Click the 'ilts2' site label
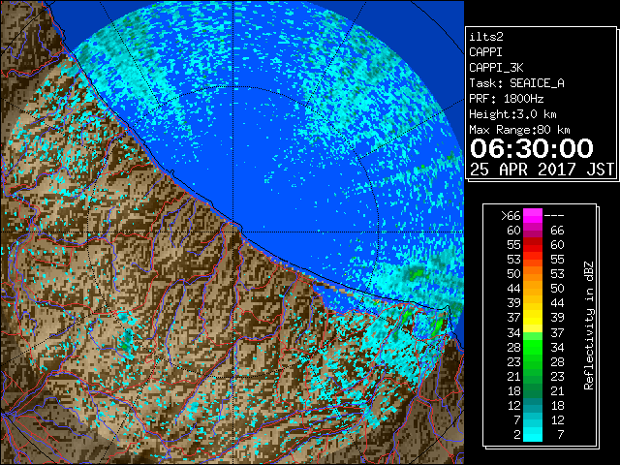 pos(486,37)
